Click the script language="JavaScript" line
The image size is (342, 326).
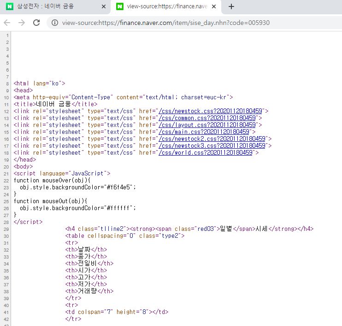click(x=62, y=174)
